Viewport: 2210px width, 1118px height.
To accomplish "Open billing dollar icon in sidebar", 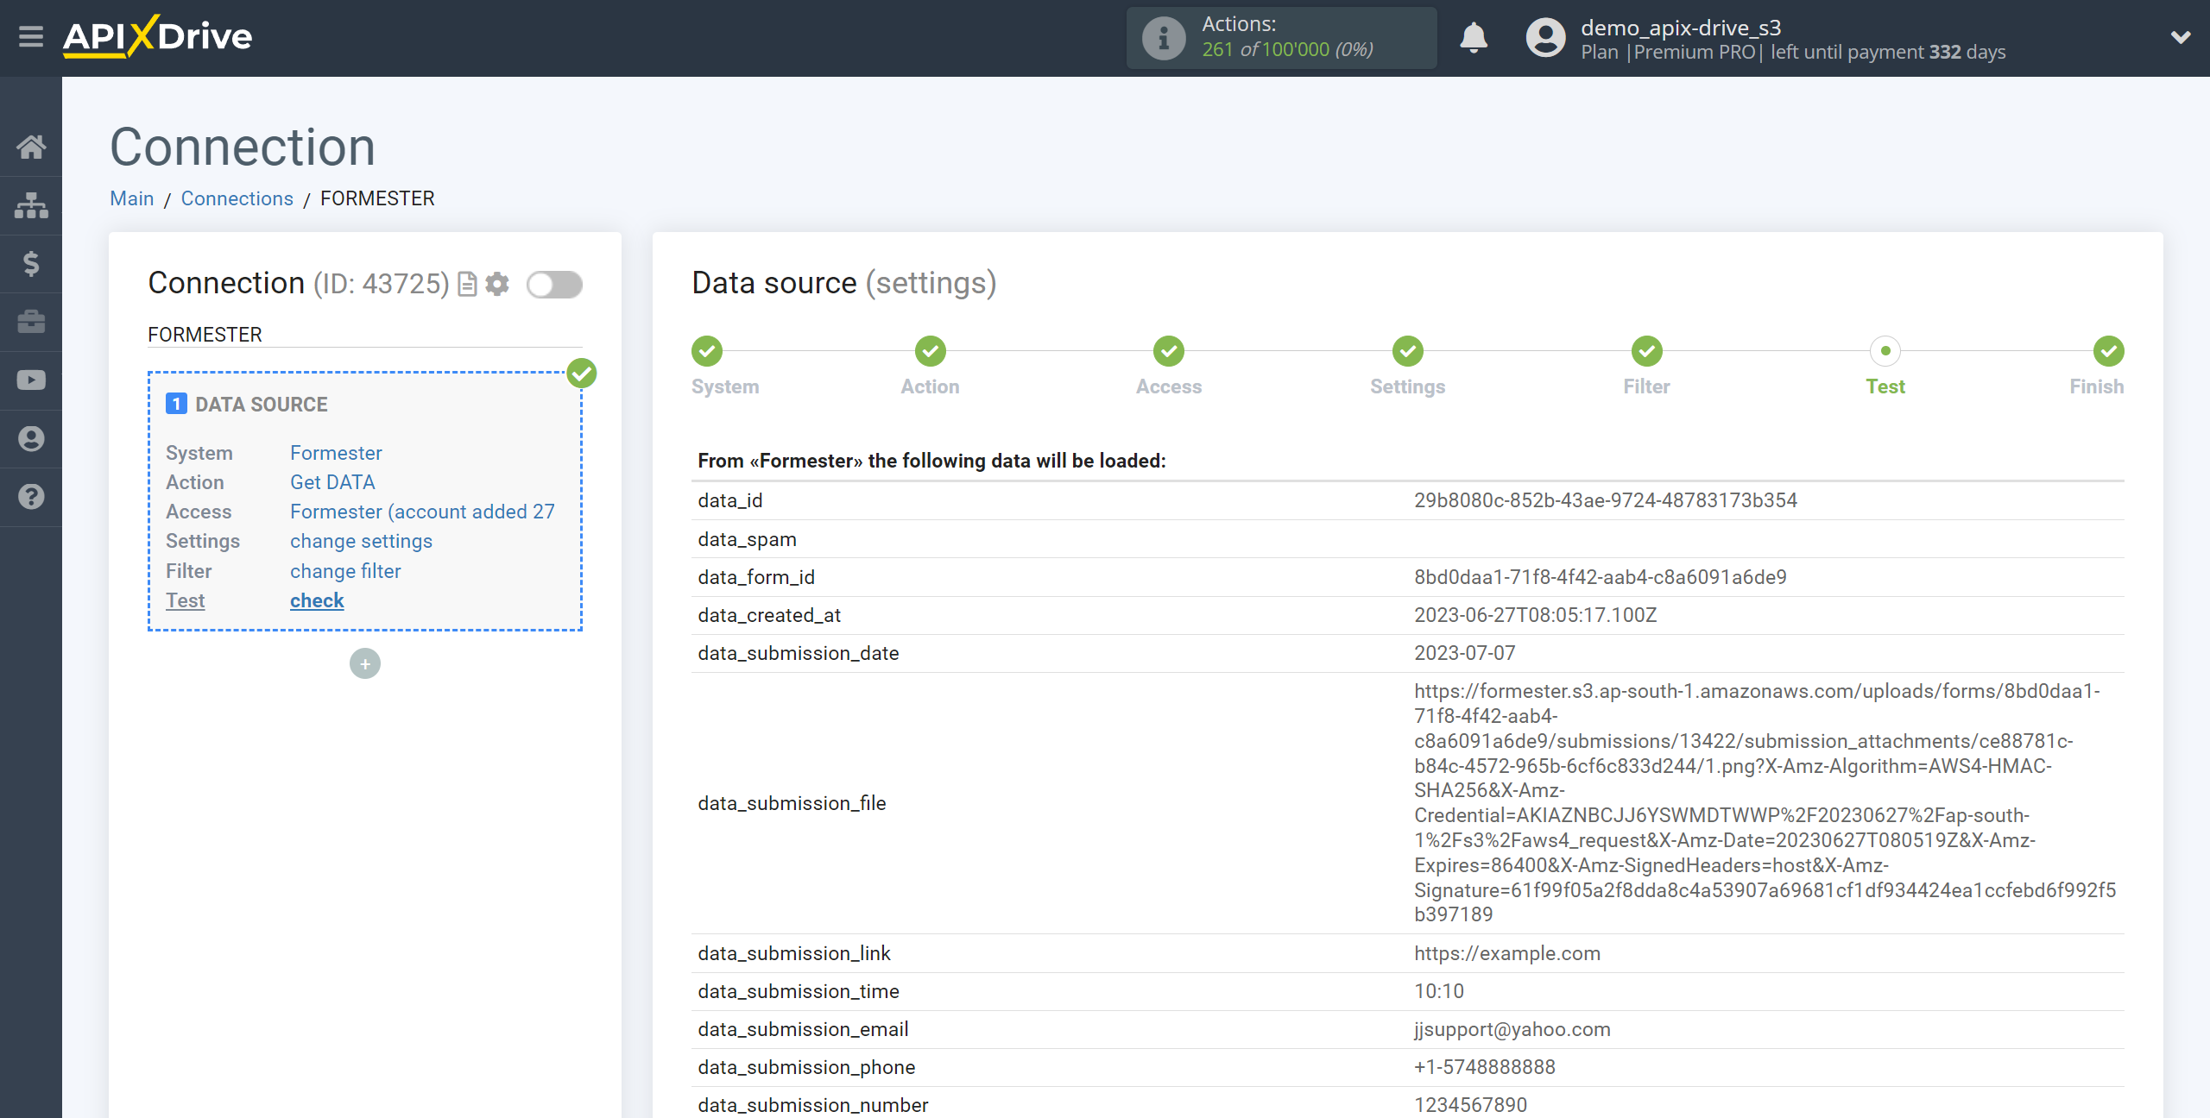I will pos(31,263).
